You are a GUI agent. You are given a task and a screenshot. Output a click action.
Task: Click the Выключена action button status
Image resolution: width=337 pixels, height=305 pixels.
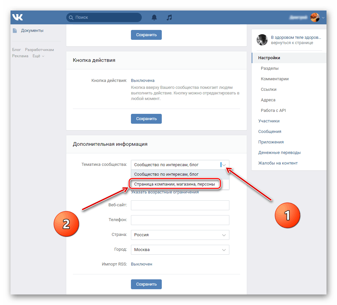[142, 81]
